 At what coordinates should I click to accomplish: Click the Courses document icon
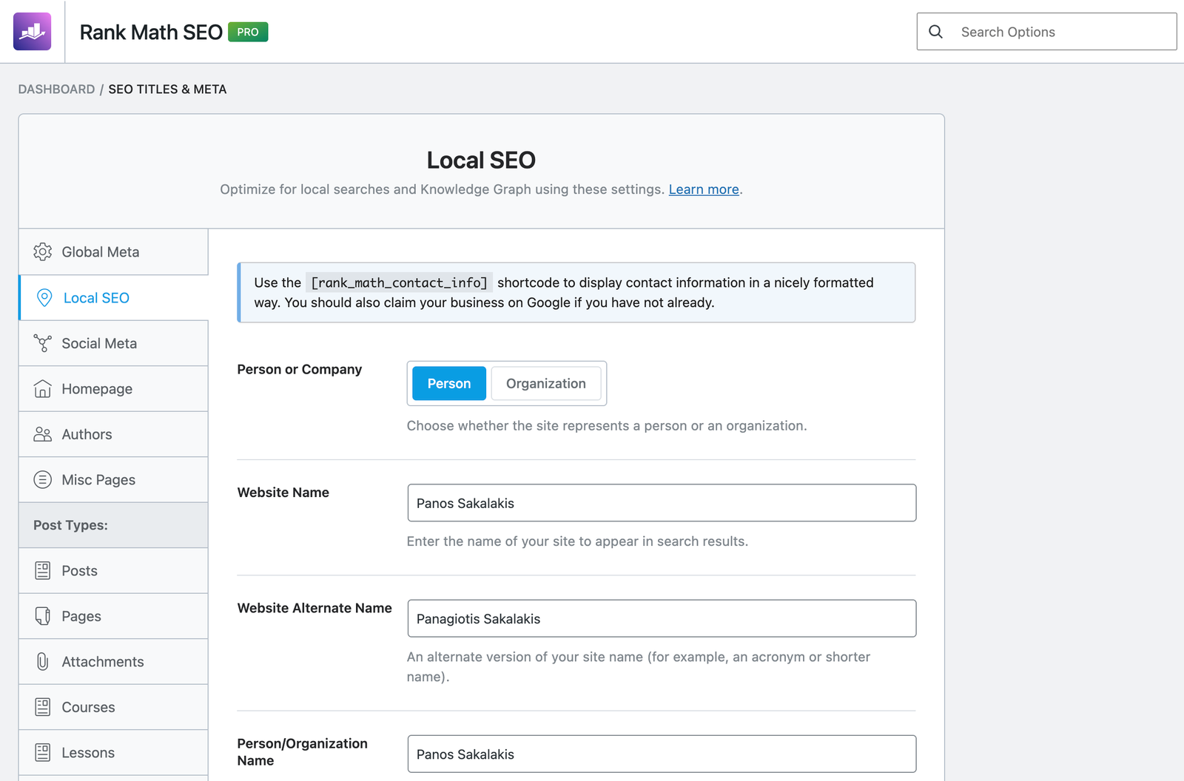tap(43, 707)
